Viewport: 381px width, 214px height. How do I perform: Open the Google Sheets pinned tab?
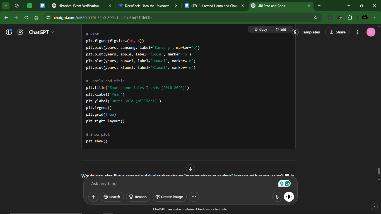click(29, 6)
